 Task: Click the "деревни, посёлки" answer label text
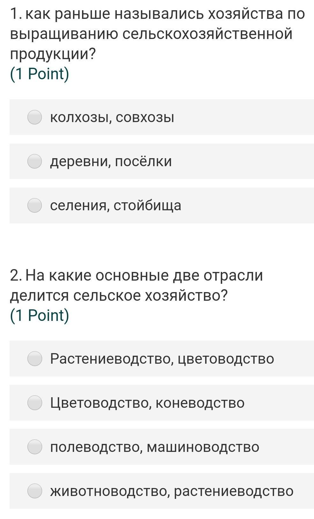[x=111, y=161]
